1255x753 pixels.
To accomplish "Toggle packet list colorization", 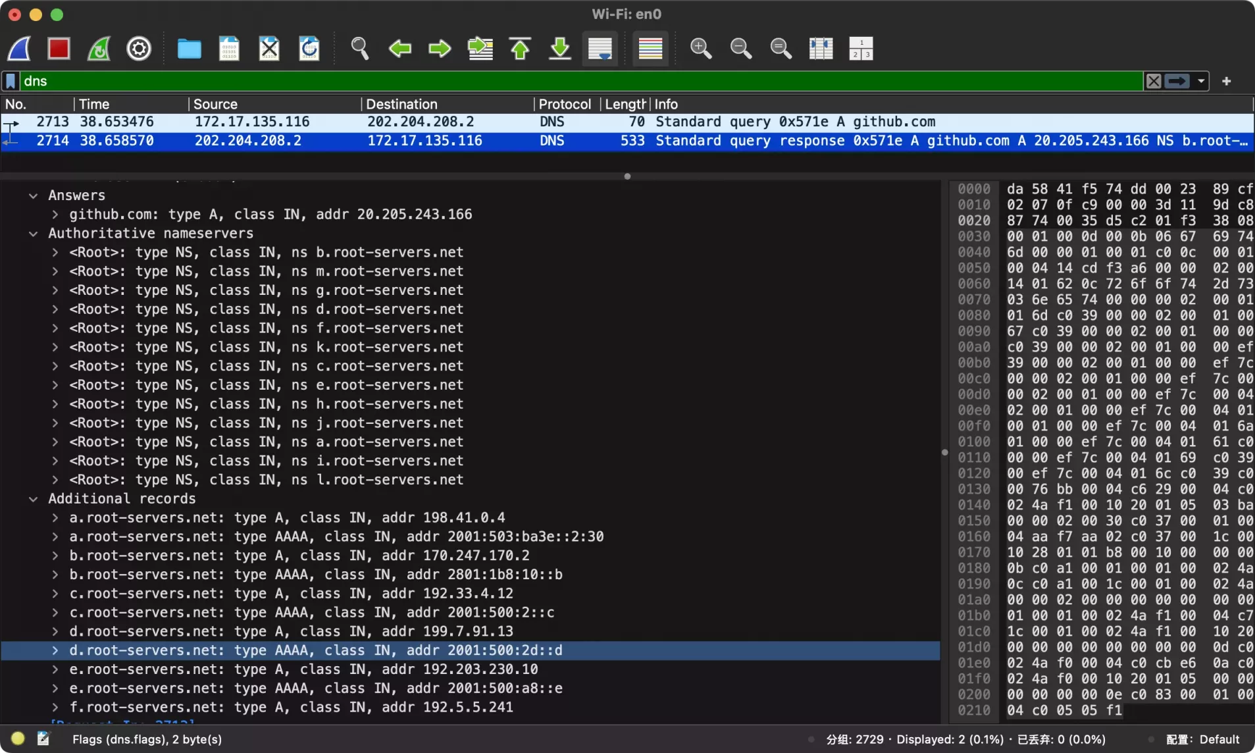I will 650,49.
